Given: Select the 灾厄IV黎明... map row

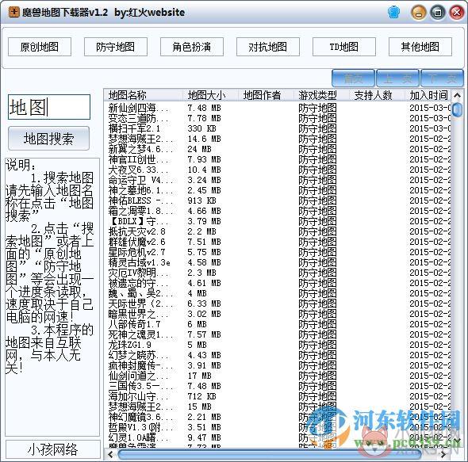Looking at the screenshot, I should pyautogui.click(x=278, y=273).
